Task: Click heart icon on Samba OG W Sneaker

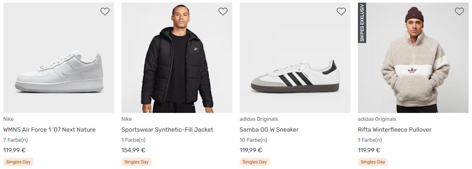Action: click(341, 12)
